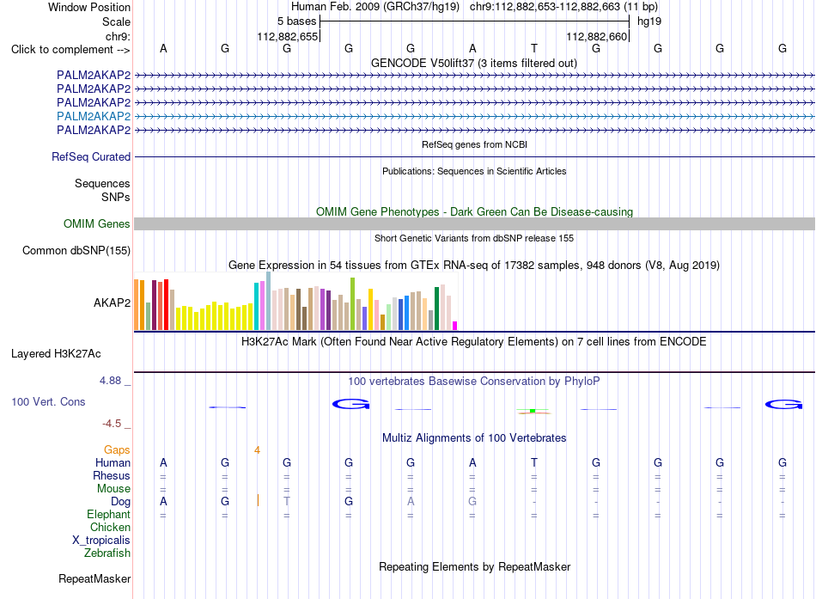
Task: Click the Gaps label in Multiz track
Action: (x=117, y=450)
